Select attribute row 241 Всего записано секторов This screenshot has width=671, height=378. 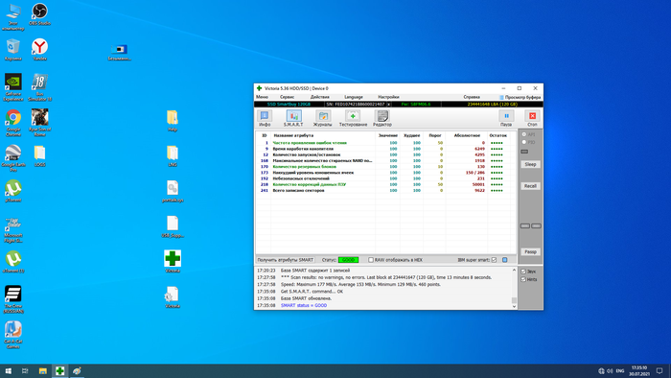point(385,191)
